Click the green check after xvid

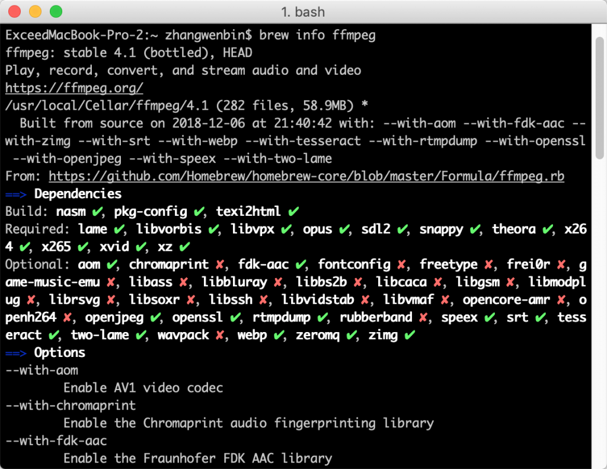pyautogui.click(x=141, y=247)
